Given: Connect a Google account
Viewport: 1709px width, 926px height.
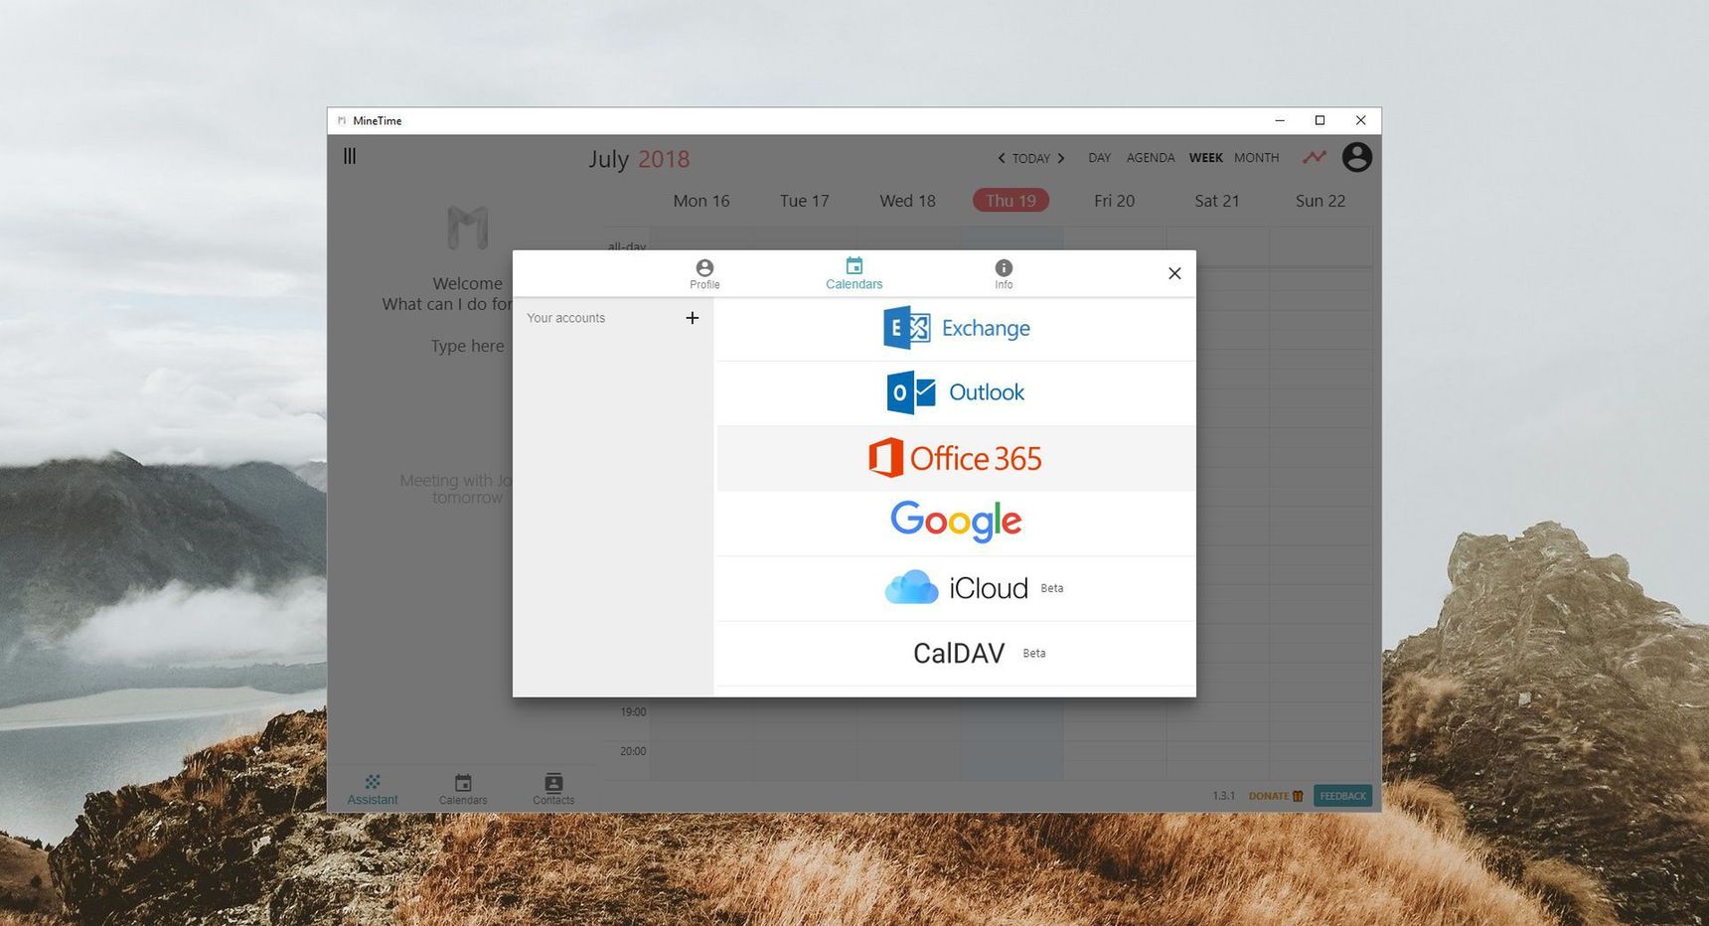Looking at the screenshot, I should (x=956, y=523).
